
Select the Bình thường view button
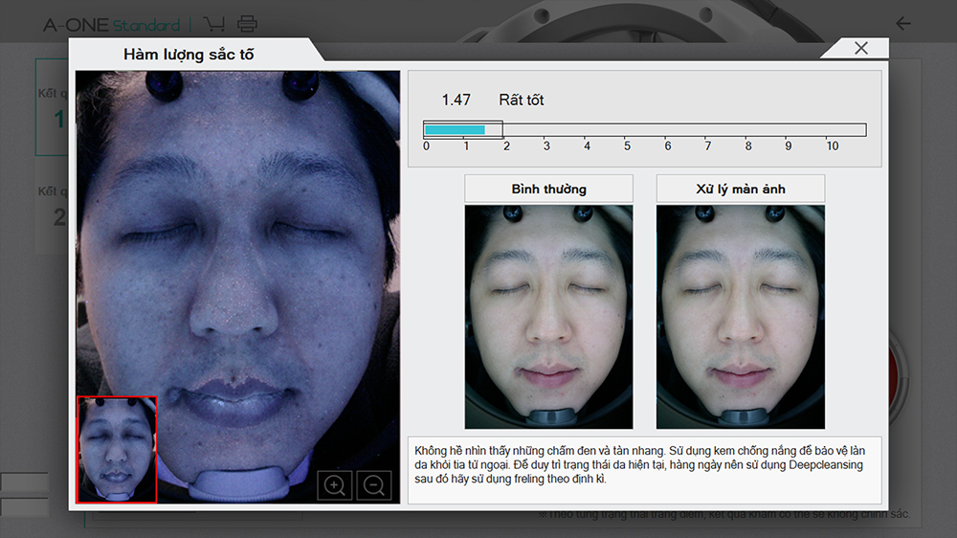[x=548, y=189]
